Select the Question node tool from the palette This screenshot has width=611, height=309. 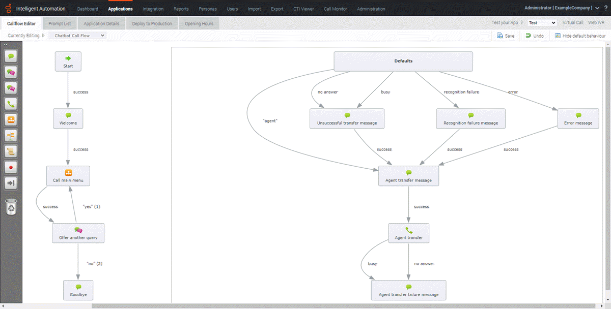click(11, 72)
